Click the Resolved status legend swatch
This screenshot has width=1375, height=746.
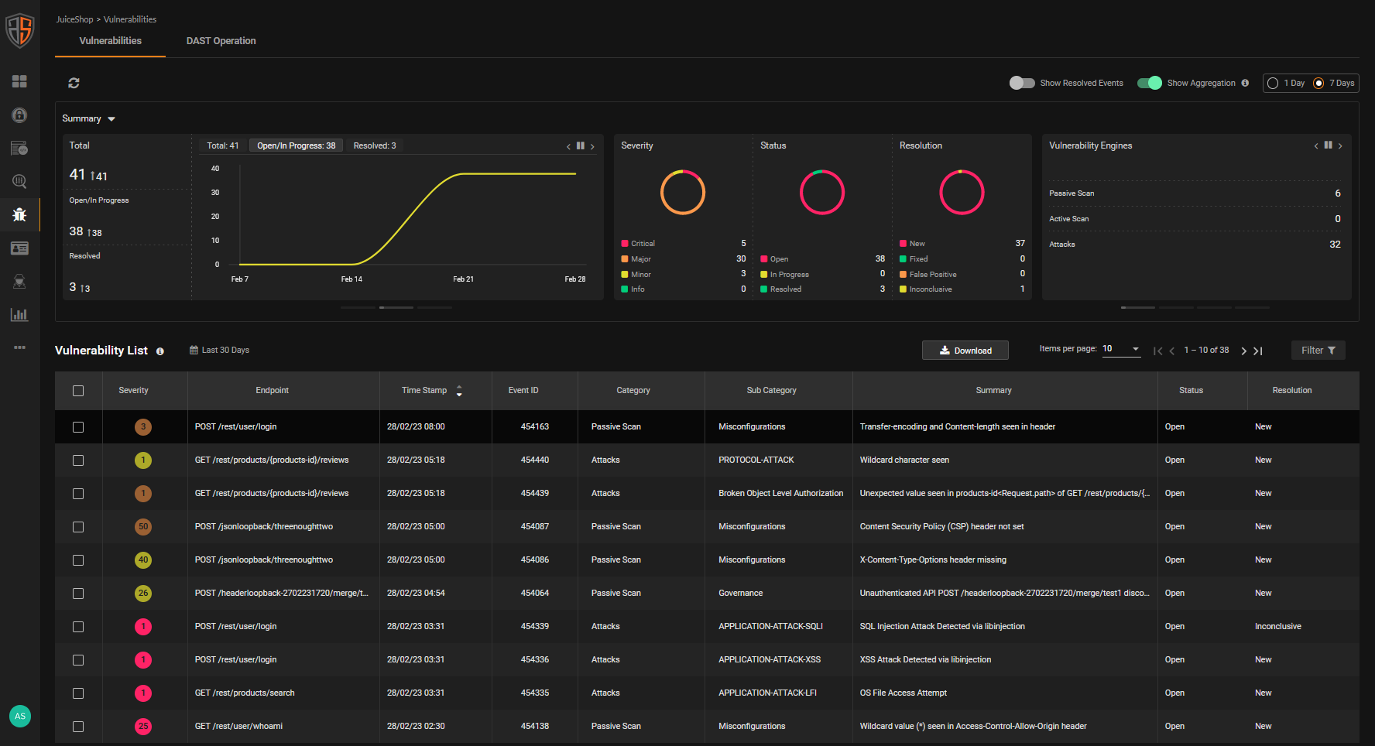click(x=764, y=289)
